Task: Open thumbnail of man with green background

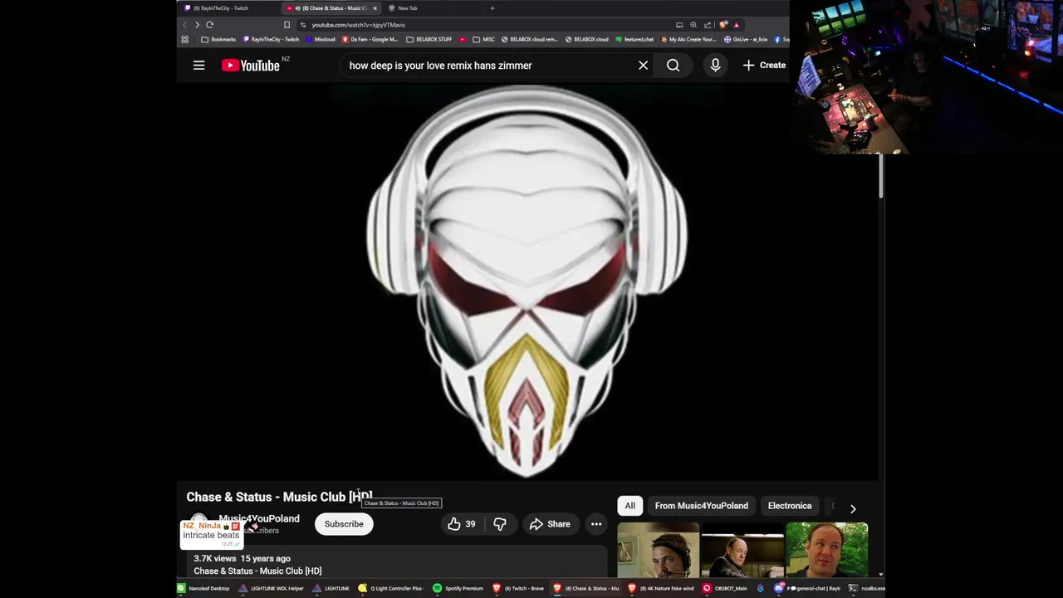Action: tap(827, 549)
